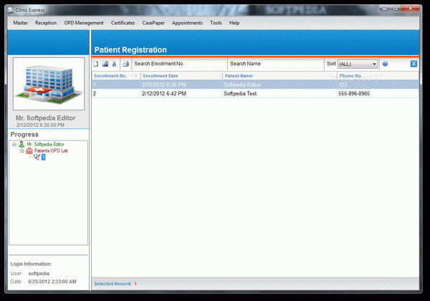This screenshot has width=430, height=301.
Task: Collapse the Mr. Softpedia Editor tree node
Action: [x=14, y=144]
